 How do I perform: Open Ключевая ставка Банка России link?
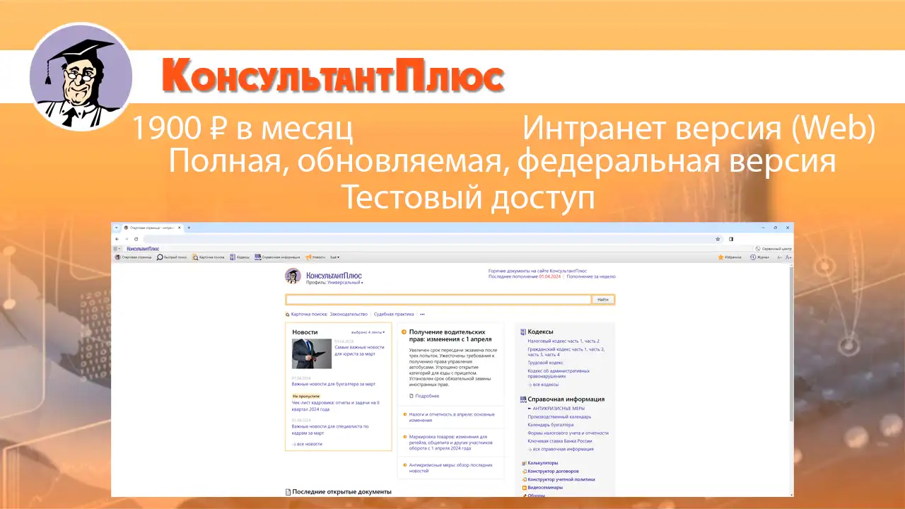click(x=560, y=441)
